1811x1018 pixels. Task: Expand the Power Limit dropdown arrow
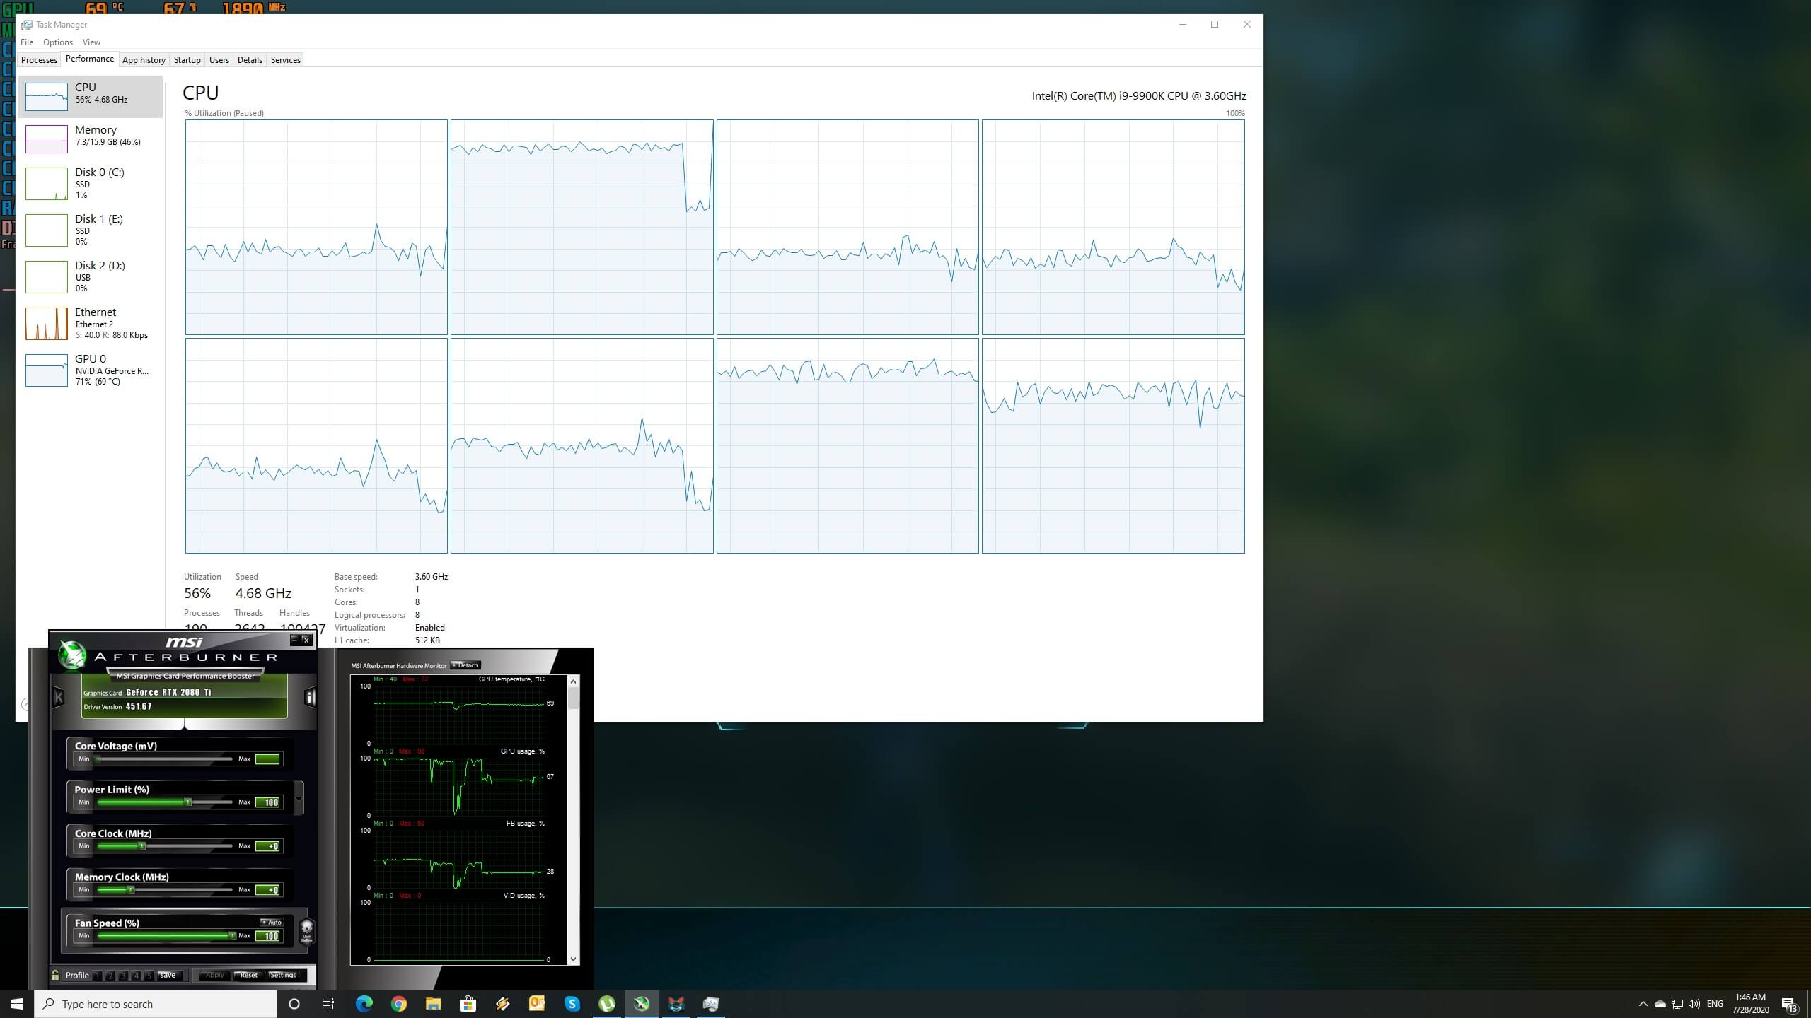coord(299,799)
